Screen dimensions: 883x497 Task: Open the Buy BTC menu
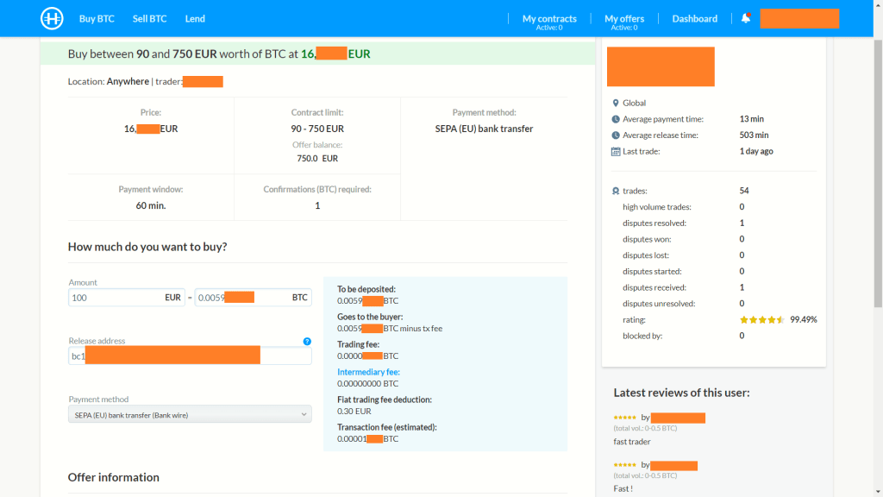point(97,18)
